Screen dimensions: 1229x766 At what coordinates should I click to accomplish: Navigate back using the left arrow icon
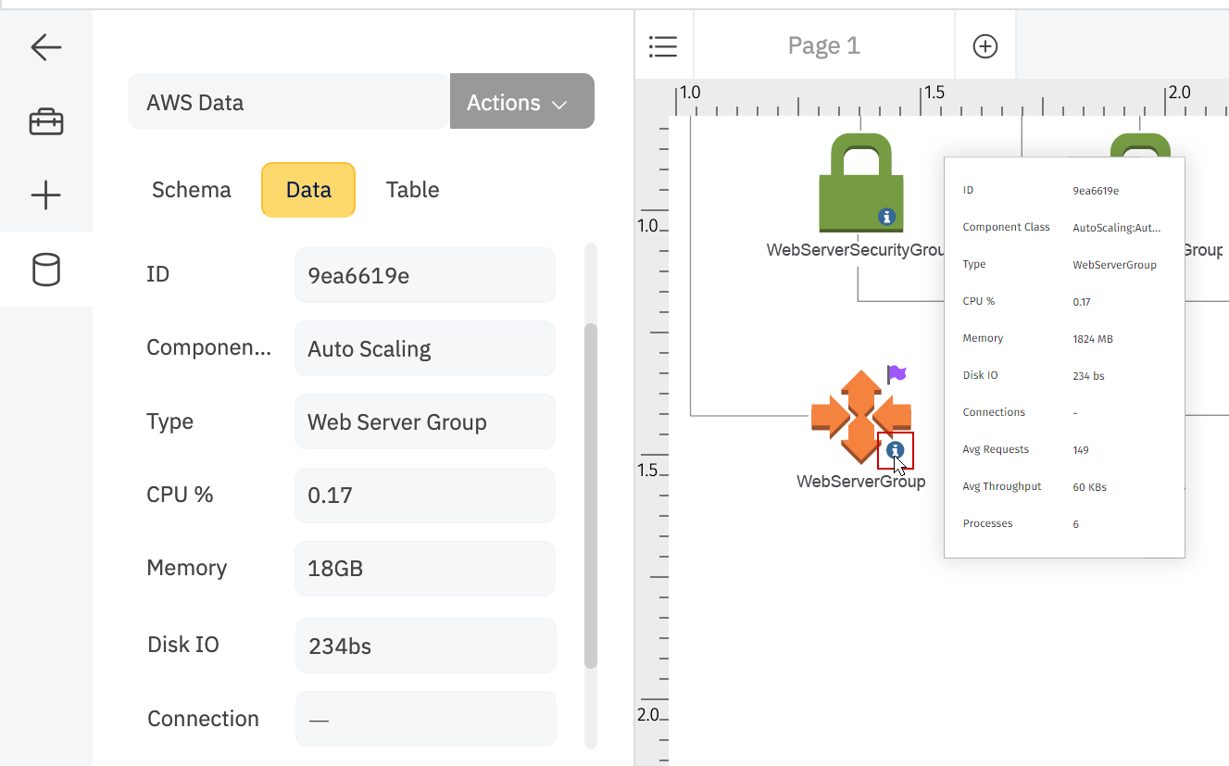click(x=44, y=47)
